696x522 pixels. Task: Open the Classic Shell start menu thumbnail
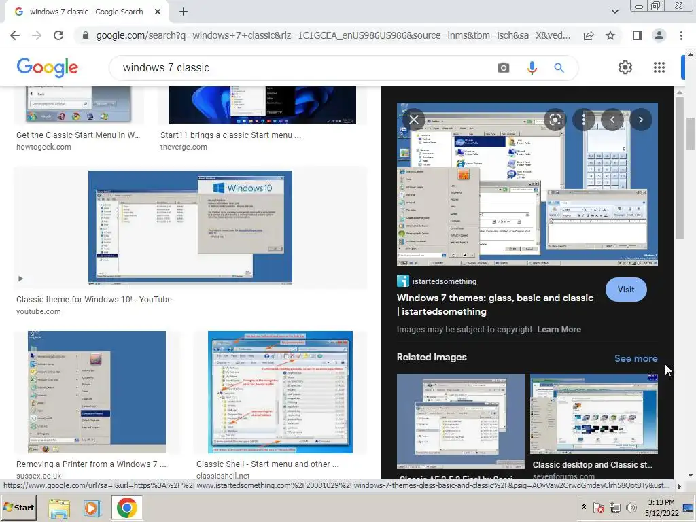tap(280, 392)
